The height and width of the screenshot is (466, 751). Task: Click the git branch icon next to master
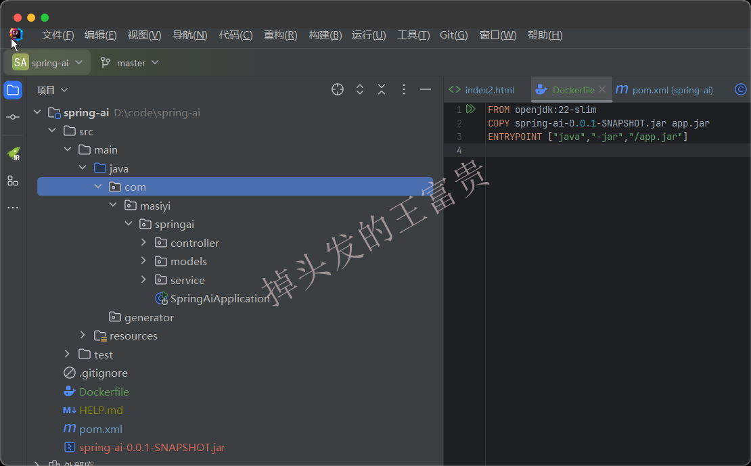pos(106,62)
